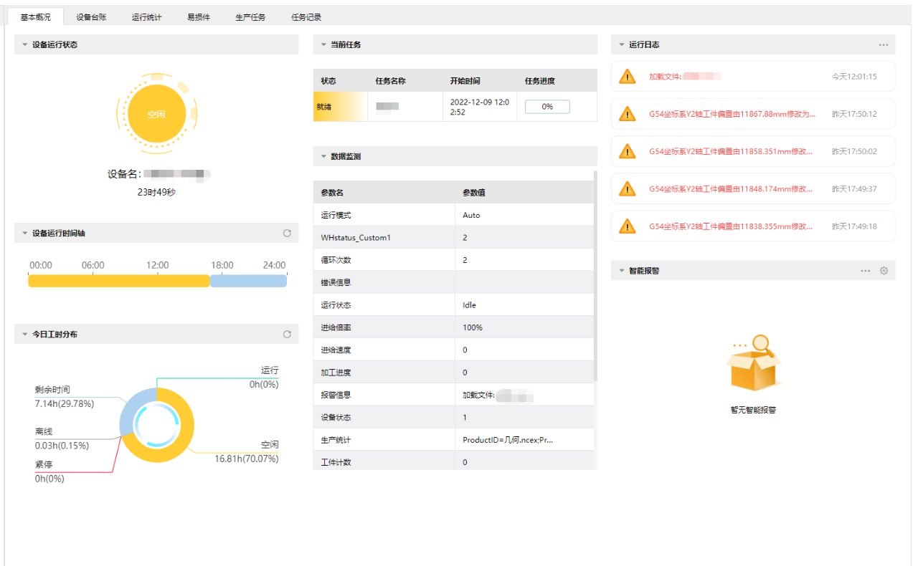Open 智能报警 more options ellipsis

866,271
